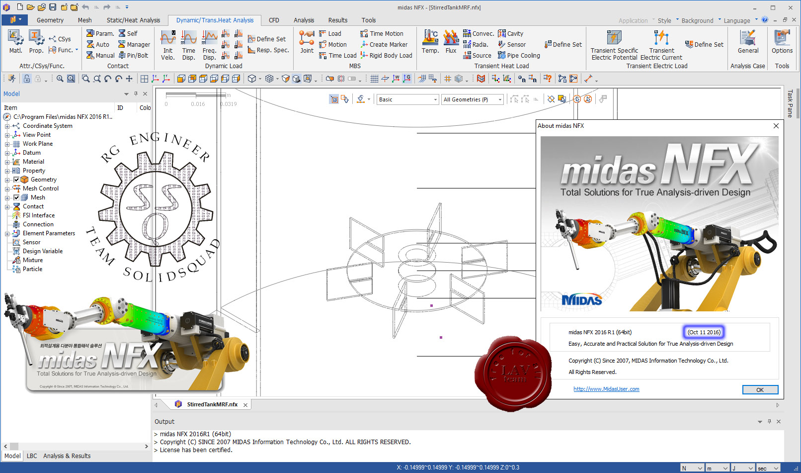Open the Func. dropdown arrow
Screen dimensions: 801x473
point(77,50)
